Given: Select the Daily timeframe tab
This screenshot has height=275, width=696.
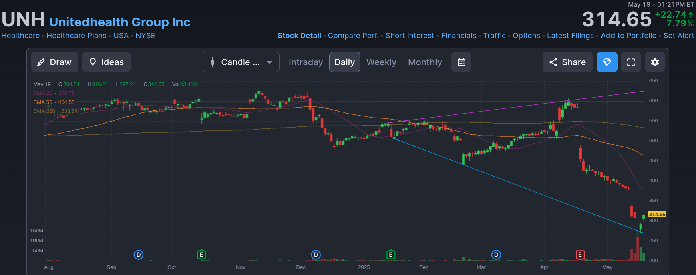Looking at the screenshot, I should (x=344, y=62).
